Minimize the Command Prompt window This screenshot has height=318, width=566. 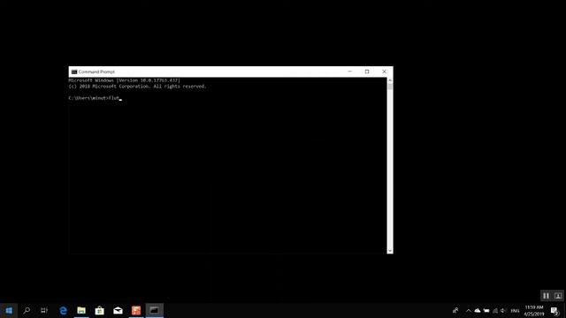[x=349, y=72]
